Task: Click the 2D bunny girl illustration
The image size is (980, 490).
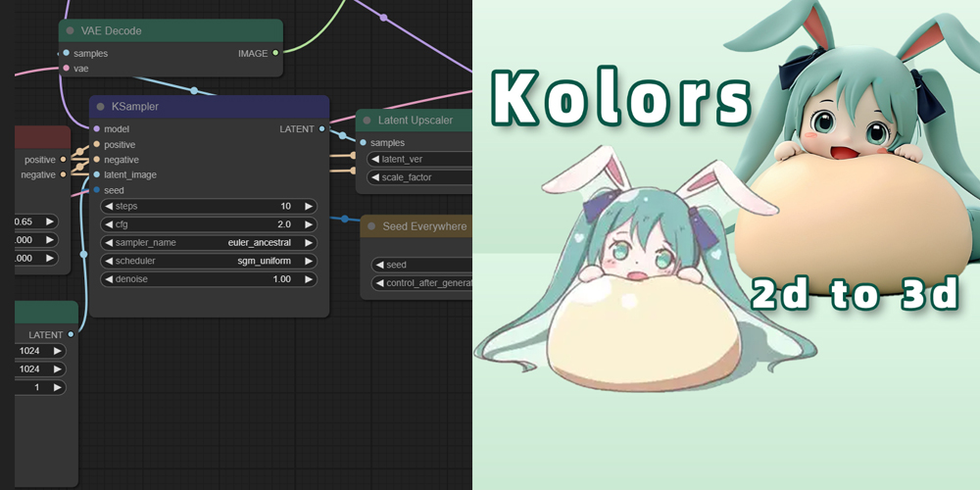Action: click(x=644, y=269)
